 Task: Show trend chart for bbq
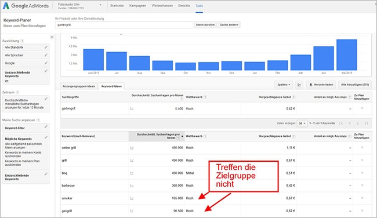point(132,173)
